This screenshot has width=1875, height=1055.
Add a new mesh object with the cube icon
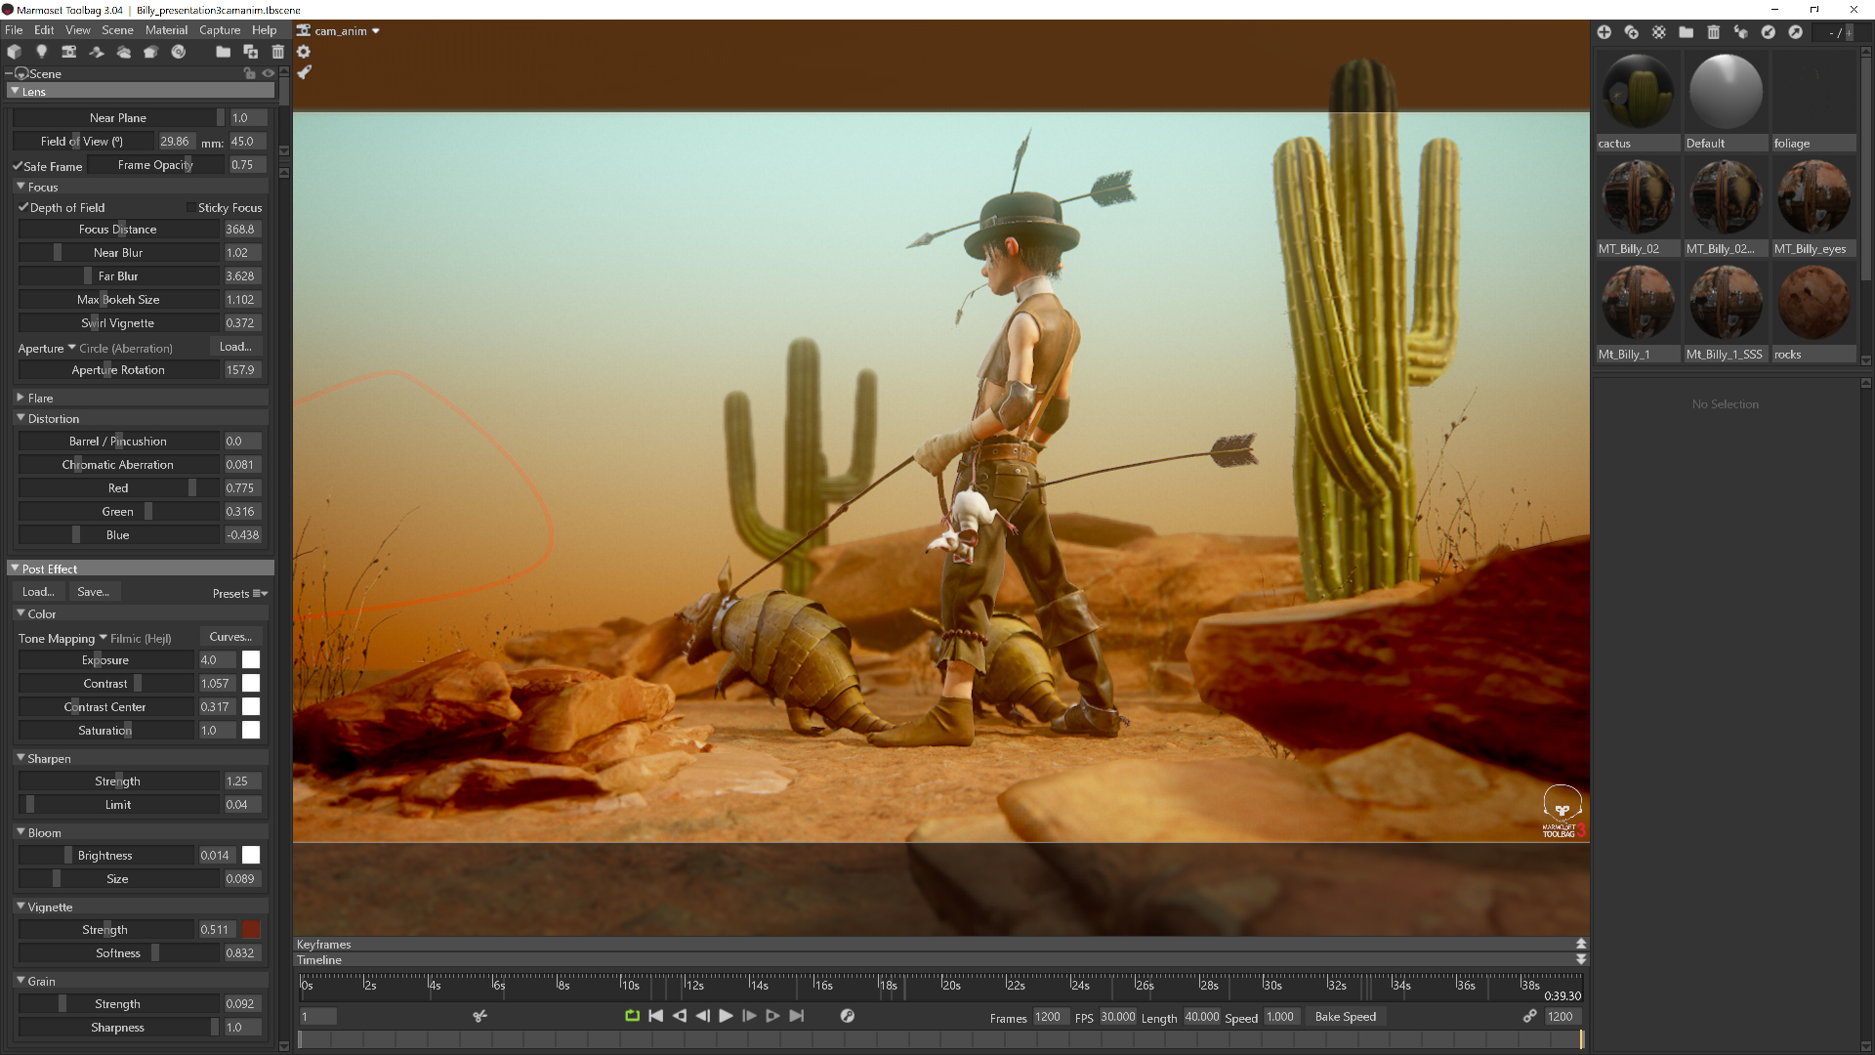click(x=15, y=52)
